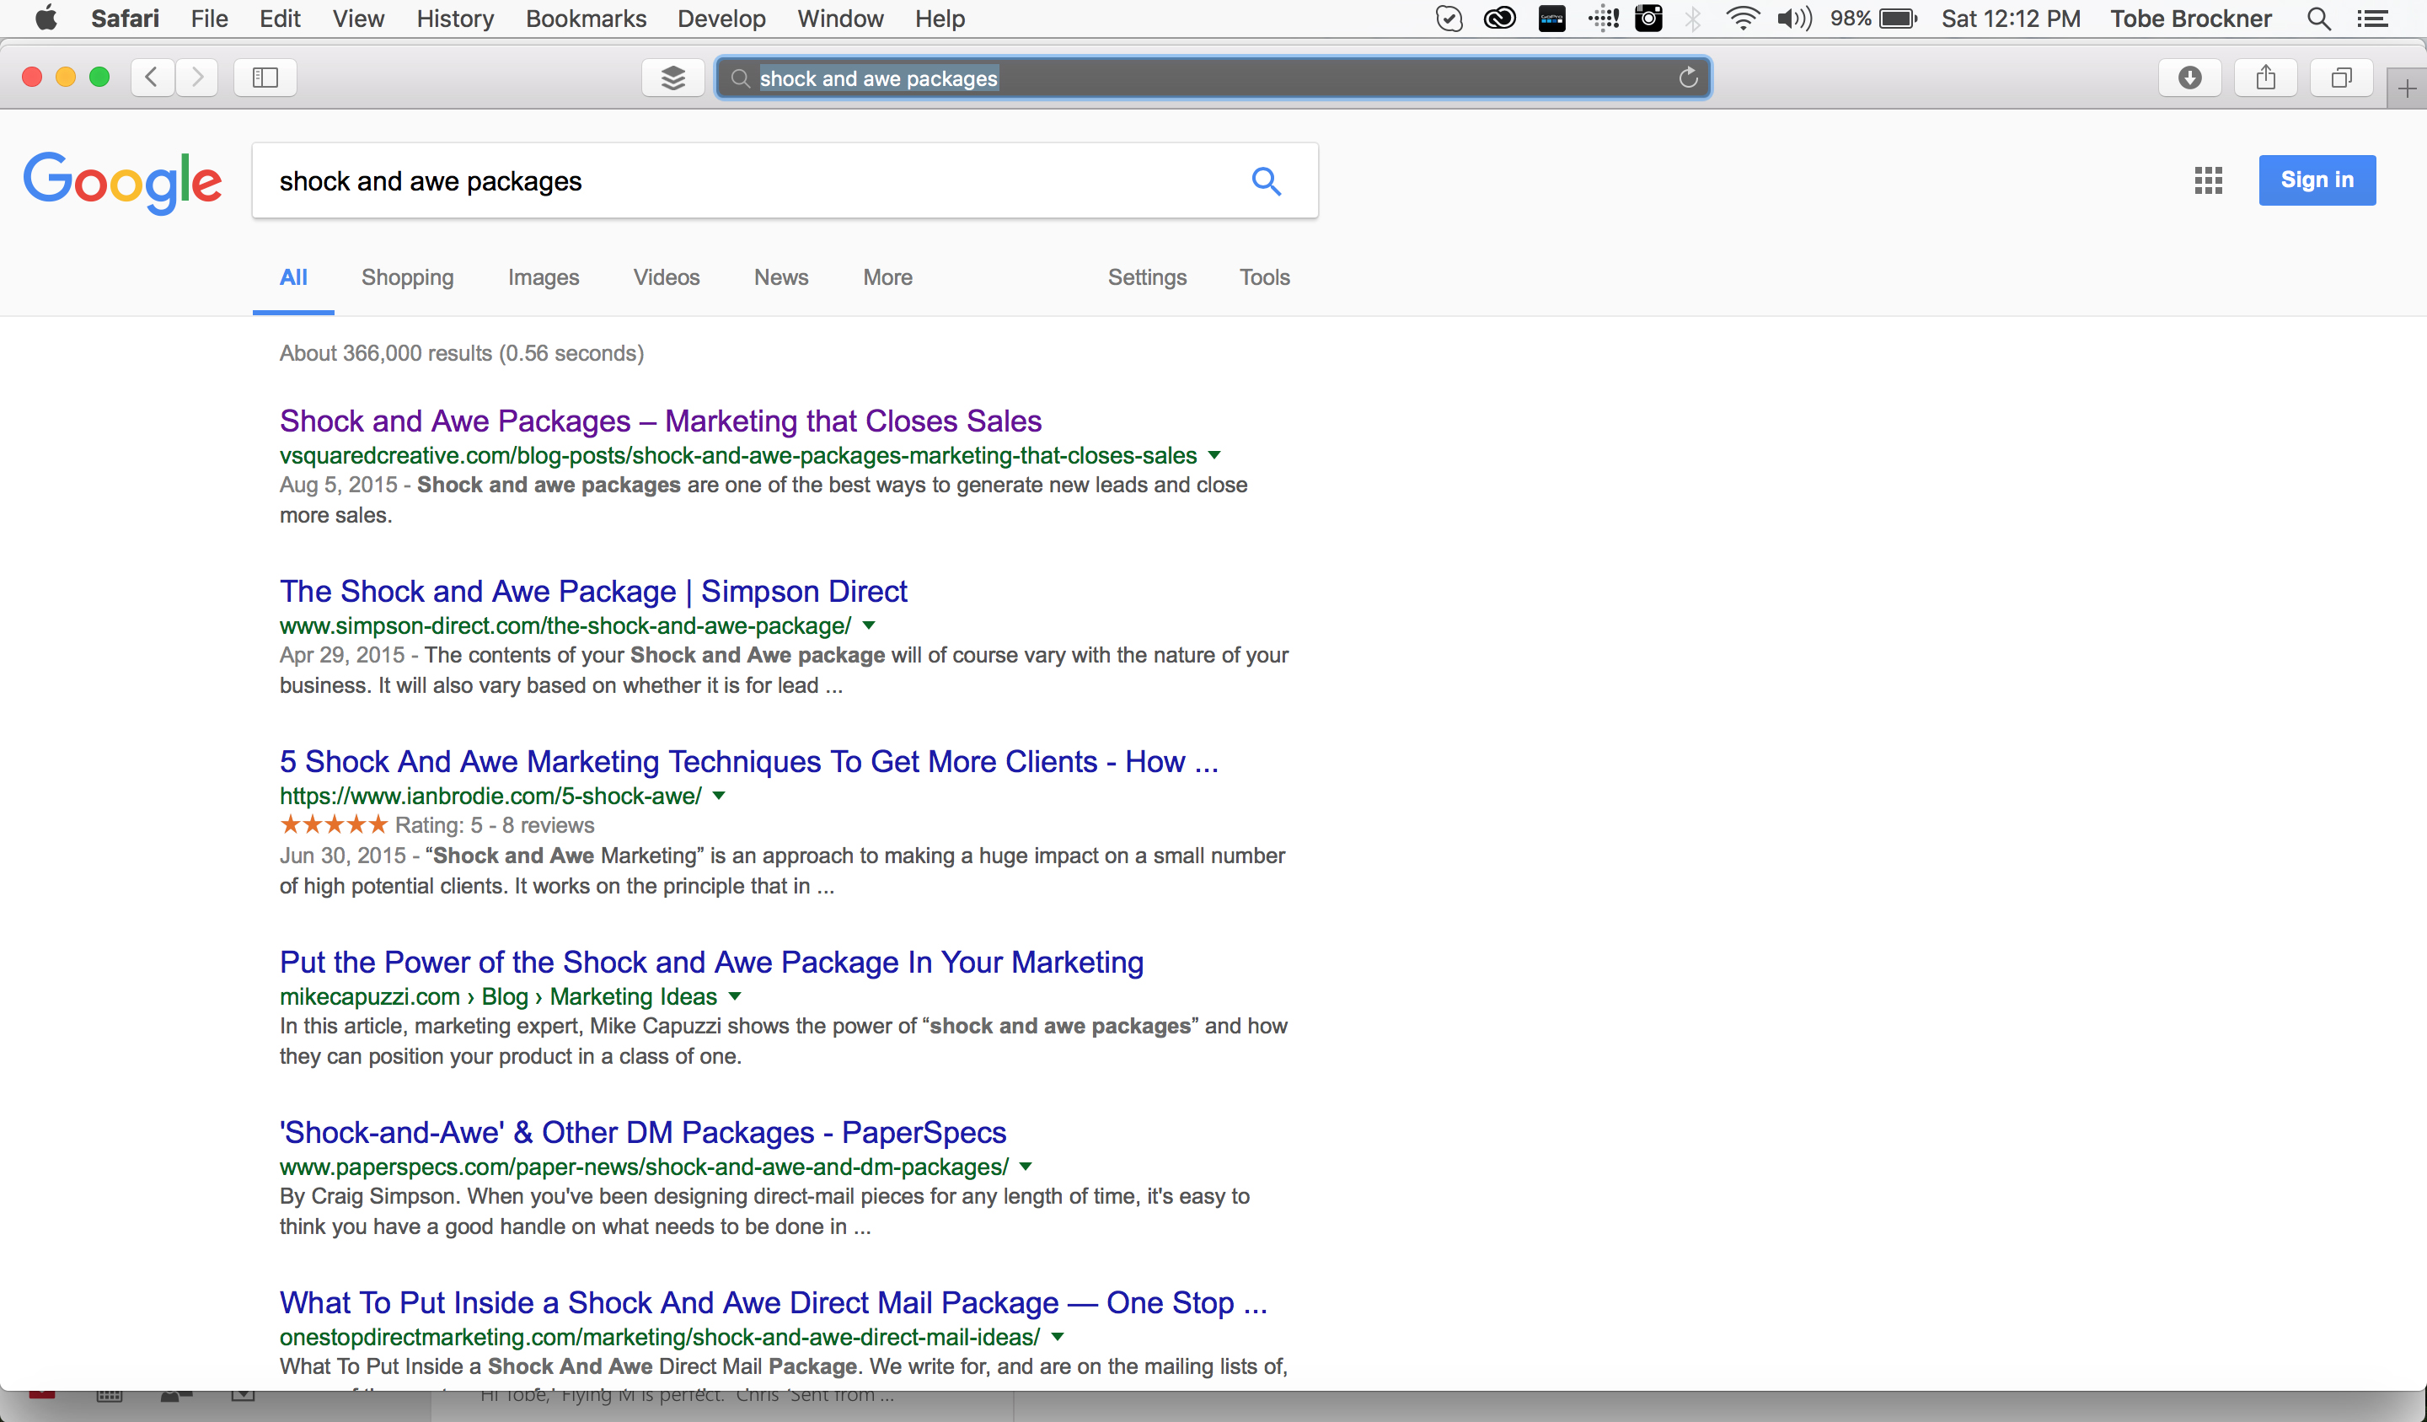Image resolution: width=2427 pixels, height=1422 pixels.
Task: Open the More search categories dropdown
Action: click(x=887, y=277)
